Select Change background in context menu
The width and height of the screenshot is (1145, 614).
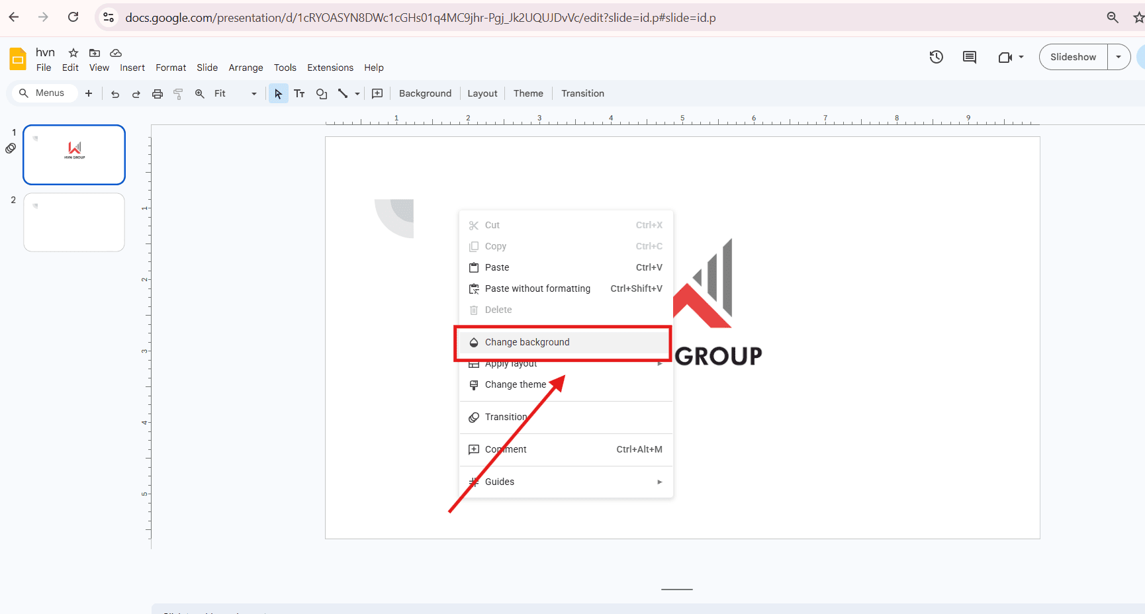566,342
